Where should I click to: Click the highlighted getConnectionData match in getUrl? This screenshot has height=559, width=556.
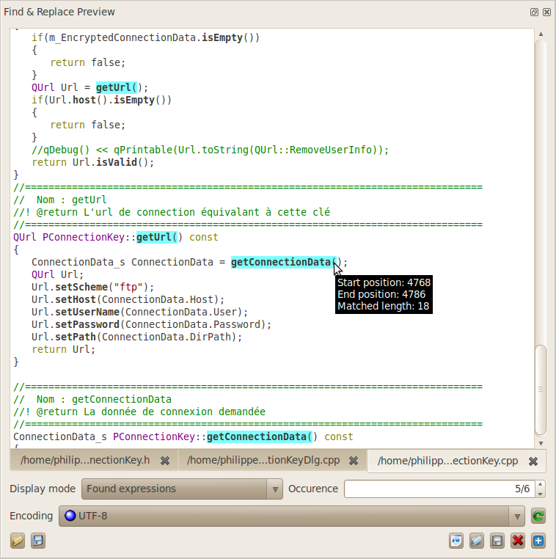282,262
